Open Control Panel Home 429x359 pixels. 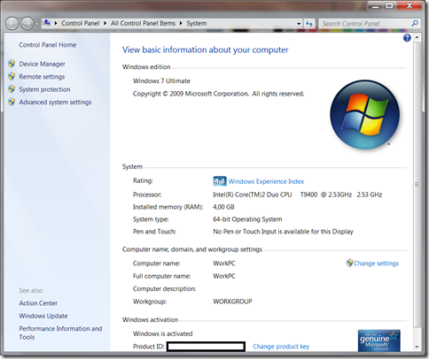[48, 45]
